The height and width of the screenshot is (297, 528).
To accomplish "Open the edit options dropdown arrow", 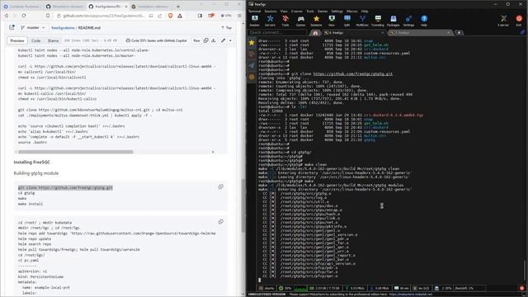I will (231, 40).
